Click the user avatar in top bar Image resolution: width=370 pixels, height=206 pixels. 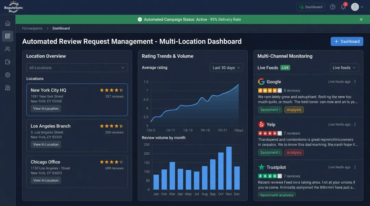[355, 7]
